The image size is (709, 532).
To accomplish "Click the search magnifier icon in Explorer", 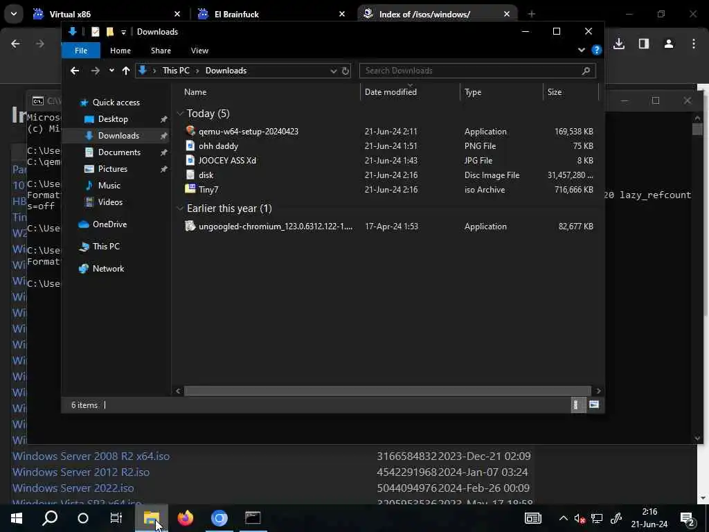I will click(586, 71).
